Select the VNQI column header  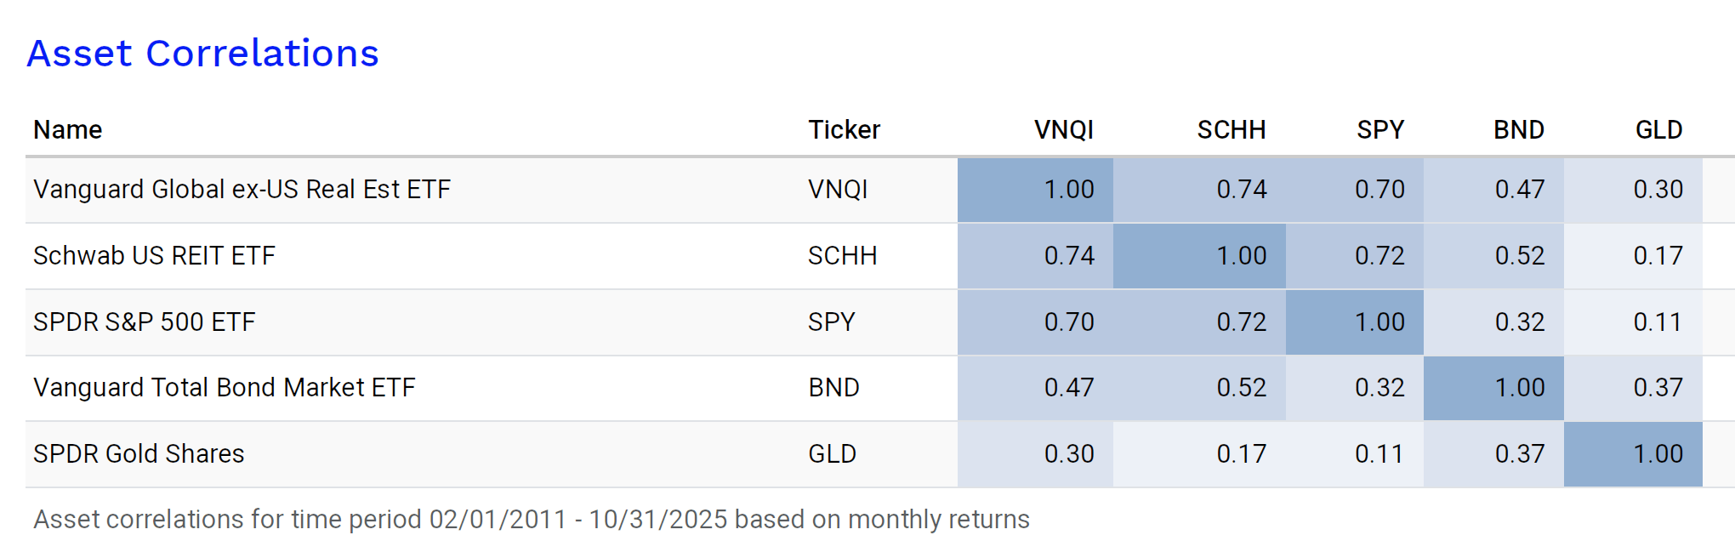(1063, 129)
